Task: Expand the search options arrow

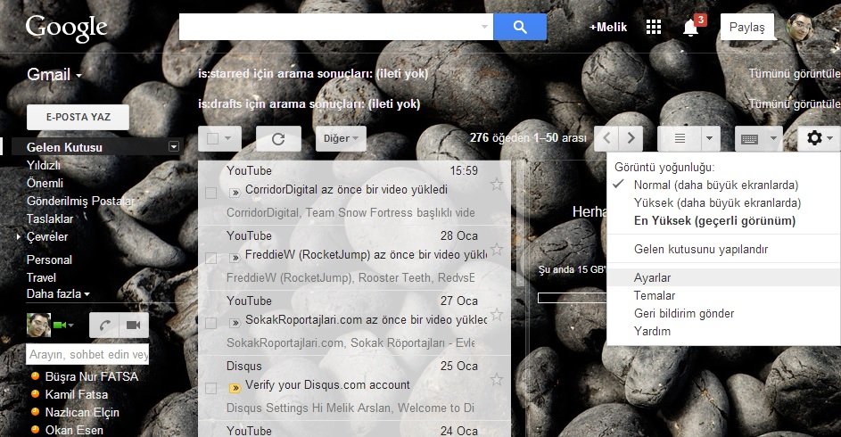Action: pyautogui.click(x=484, y=27)
